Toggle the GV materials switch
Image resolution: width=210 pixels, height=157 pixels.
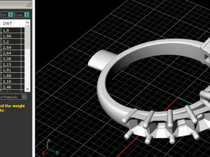click(x=10, y=15)
